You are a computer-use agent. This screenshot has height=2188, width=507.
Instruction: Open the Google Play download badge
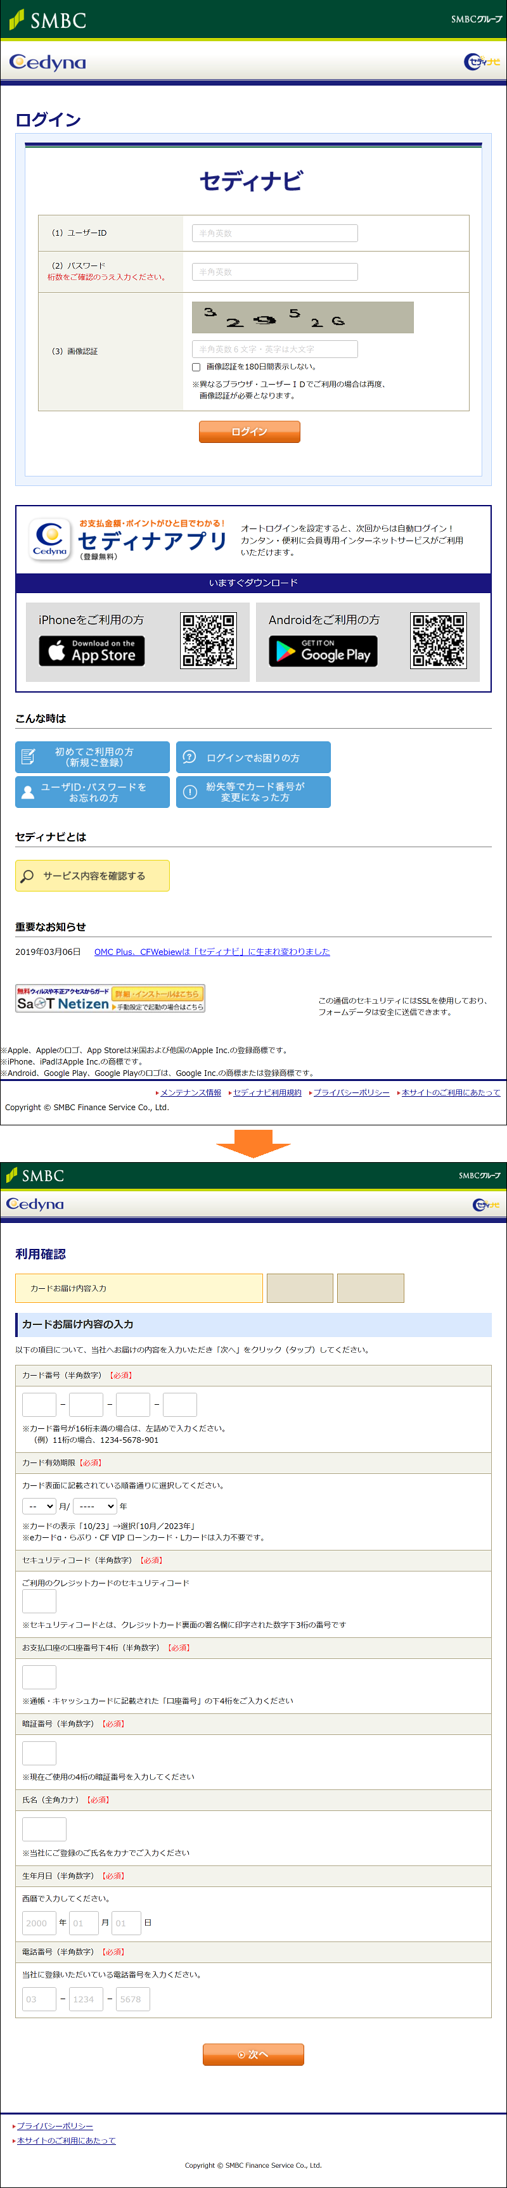(x=323, y=651)
